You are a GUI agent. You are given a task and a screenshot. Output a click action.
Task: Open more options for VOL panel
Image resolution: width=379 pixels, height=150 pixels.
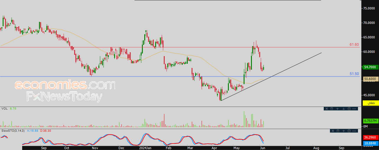(x=354, y=109)
